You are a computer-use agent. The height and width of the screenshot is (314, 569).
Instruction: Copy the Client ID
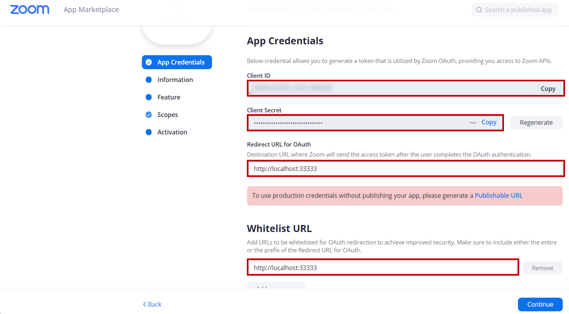click(x=548, y=89)
